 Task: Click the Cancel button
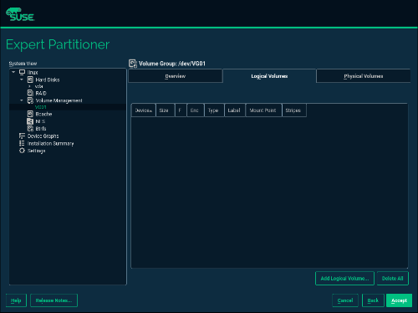tap(345, 300)
